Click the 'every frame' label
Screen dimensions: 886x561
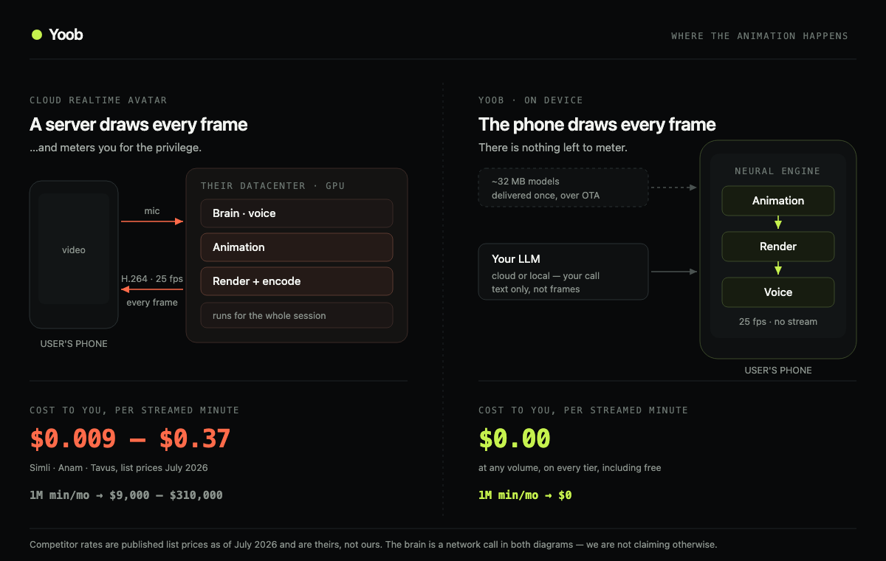[x=152, y=302]
